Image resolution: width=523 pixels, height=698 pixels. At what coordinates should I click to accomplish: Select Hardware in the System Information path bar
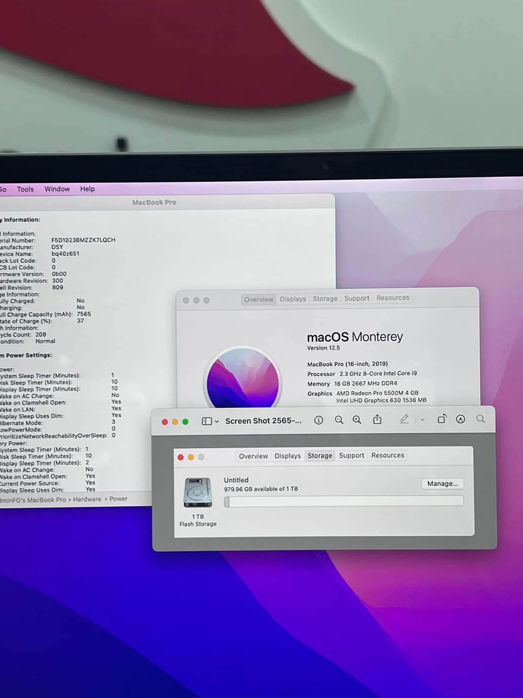(87, 499)
